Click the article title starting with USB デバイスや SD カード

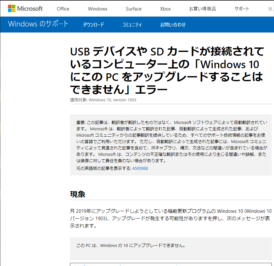click(x=167, y=70)
